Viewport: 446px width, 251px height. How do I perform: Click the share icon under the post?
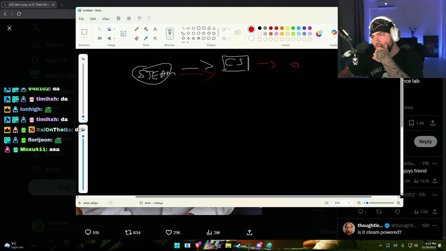[x=249, y=233]
